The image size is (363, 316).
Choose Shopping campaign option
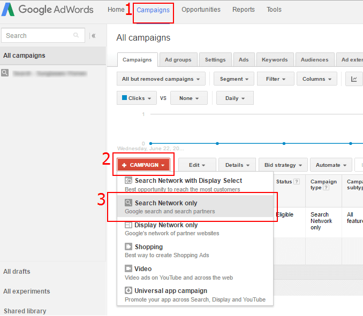(195, 251)
